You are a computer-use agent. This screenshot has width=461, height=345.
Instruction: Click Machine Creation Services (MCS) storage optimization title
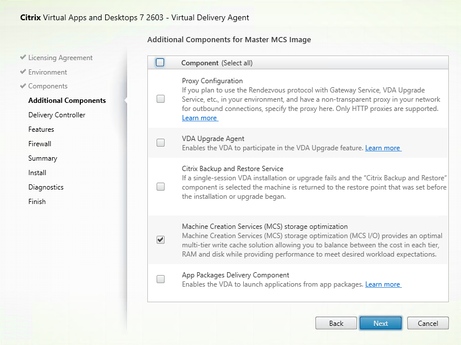pyautogui.click(x=265, y=227)
